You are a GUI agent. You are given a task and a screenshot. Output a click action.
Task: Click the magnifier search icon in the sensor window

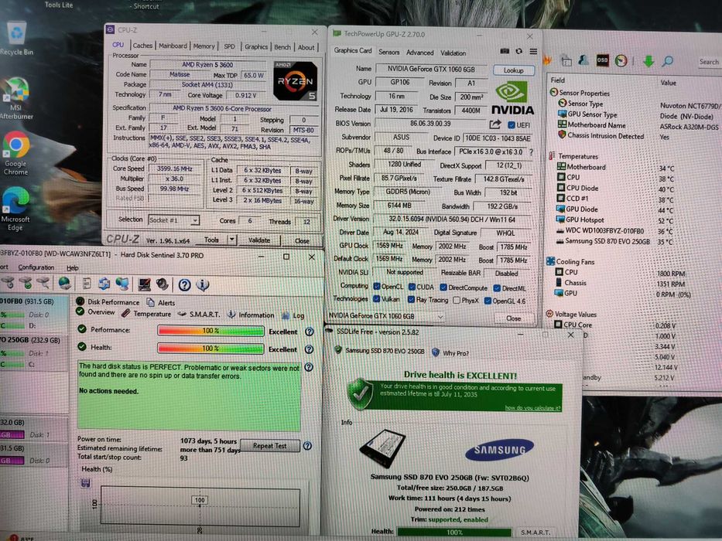coord(668,61)
